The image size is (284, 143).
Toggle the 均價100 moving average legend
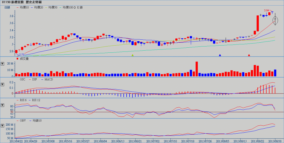point(67,6)
